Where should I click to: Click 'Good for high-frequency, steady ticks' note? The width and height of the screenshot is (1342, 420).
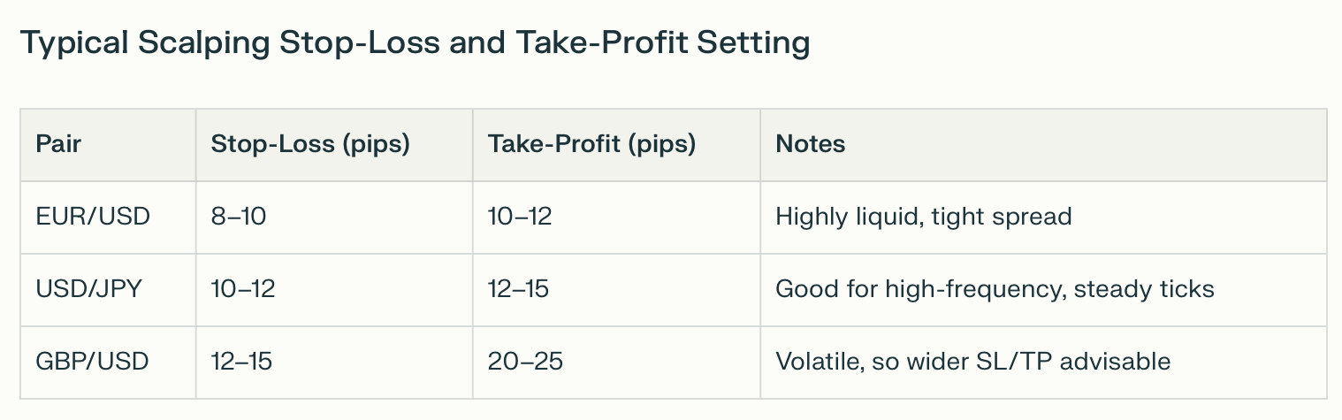tap(995, 289)
